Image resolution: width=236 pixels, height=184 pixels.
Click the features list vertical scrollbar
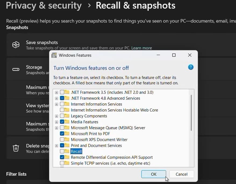pos(191,113)
